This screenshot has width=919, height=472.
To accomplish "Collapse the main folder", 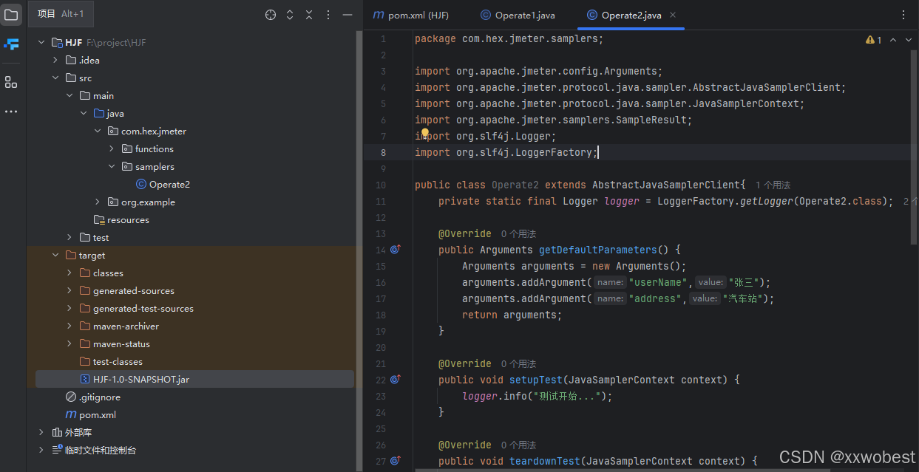I will tap(69, 95).
